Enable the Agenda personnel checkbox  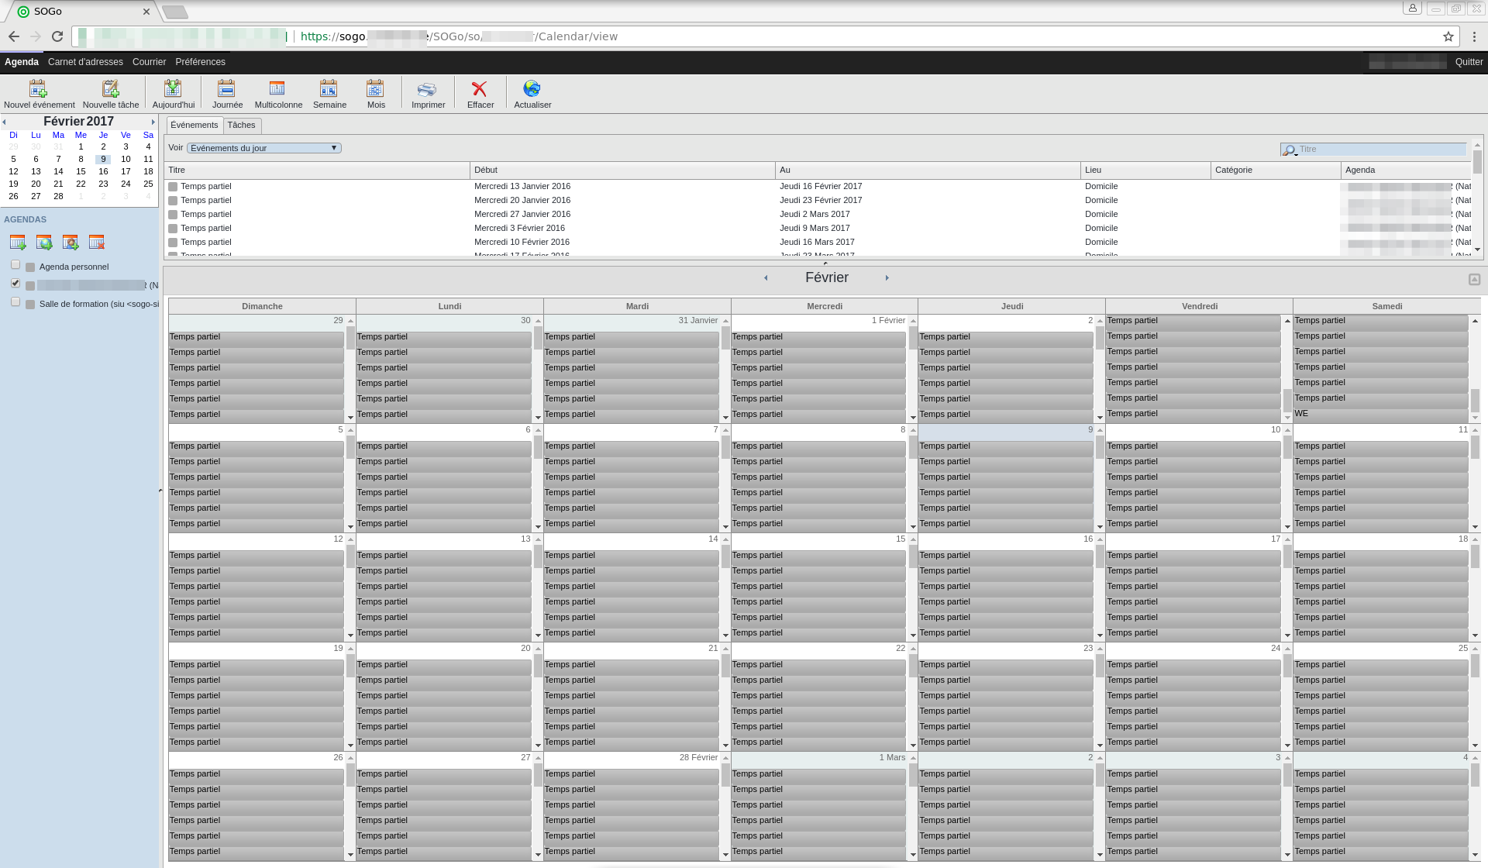pyautogui.click(x=15, y=265)
